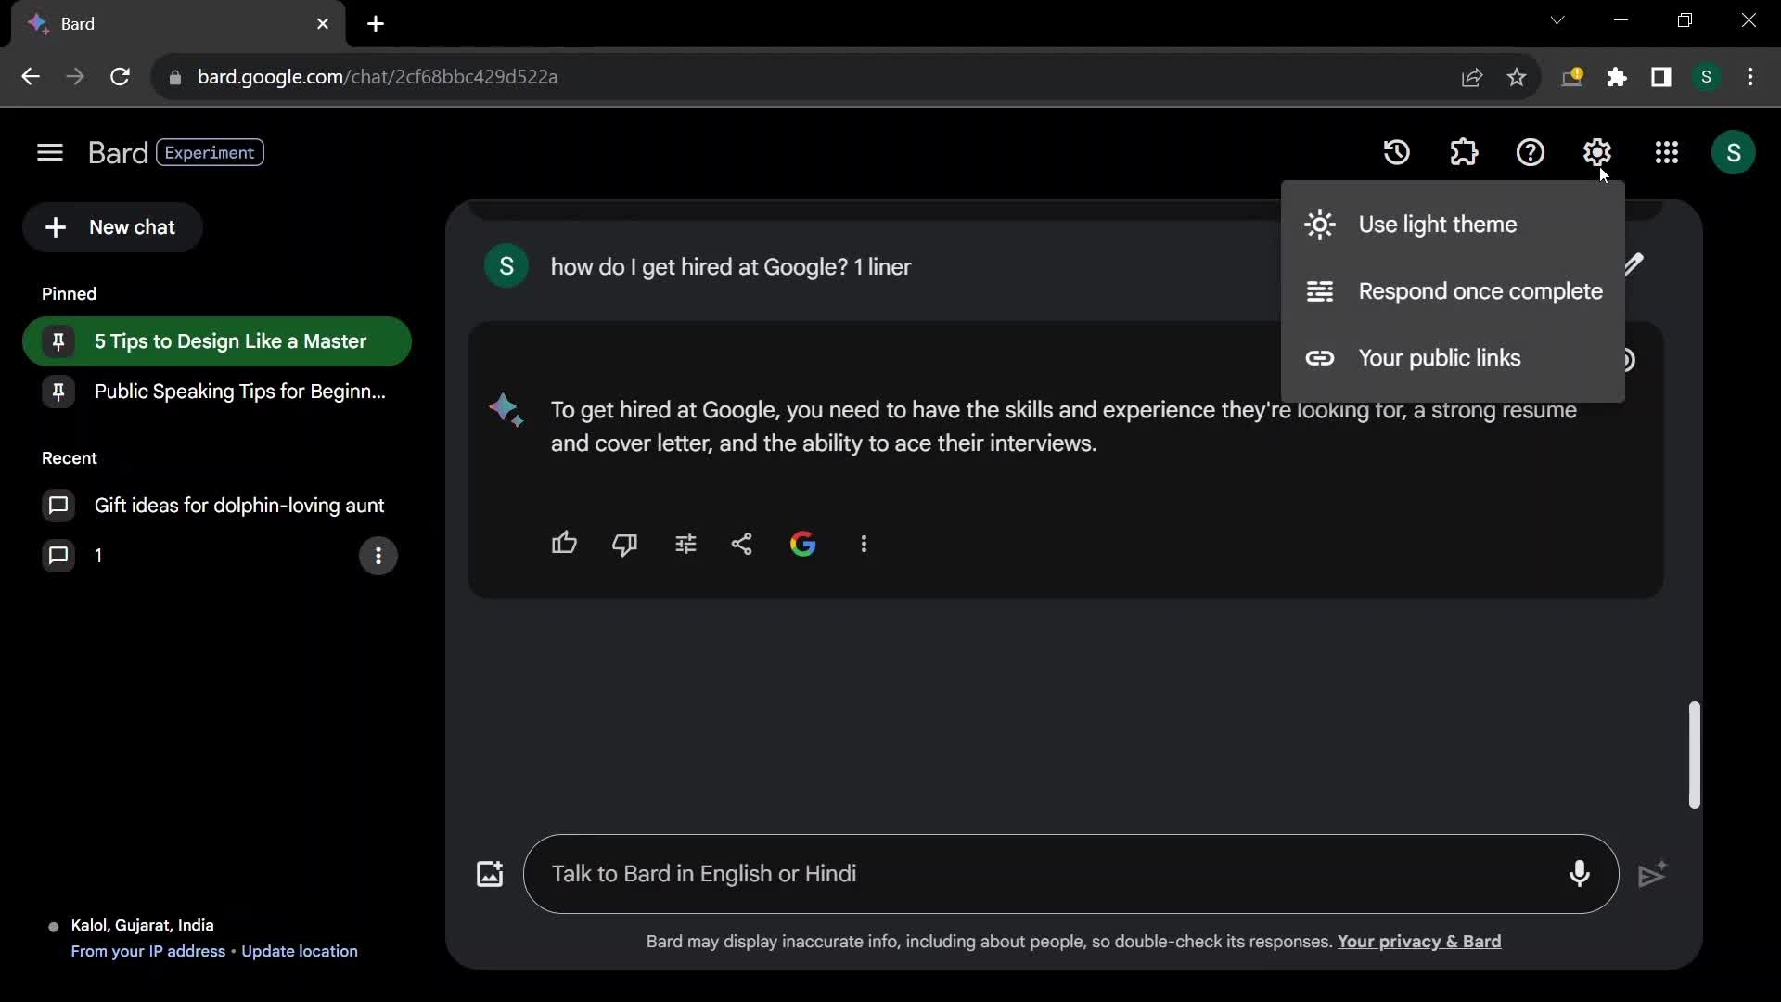Open chat Gift ideas for dolphin-loving aunt

(217, 506)
